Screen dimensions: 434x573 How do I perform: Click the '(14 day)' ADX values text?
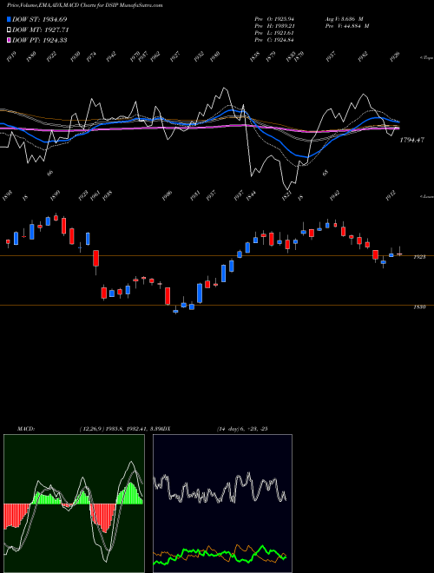242,429
